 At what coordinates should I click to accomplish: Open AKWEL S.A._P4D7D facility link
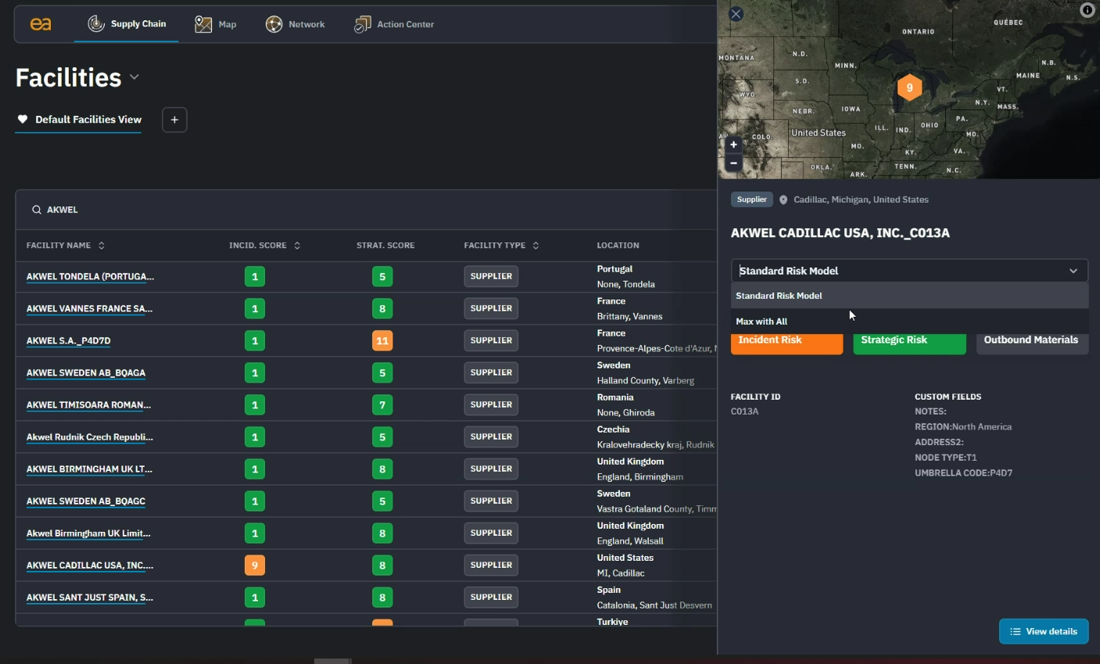pyautogui.click(x=69, y=341)
